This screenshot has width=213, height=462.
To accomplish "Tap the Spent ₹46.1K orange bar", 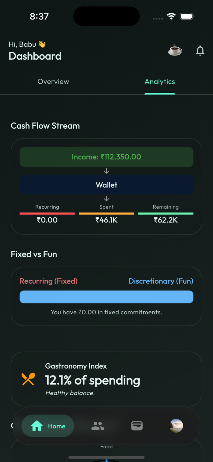I will coord(106,214).
